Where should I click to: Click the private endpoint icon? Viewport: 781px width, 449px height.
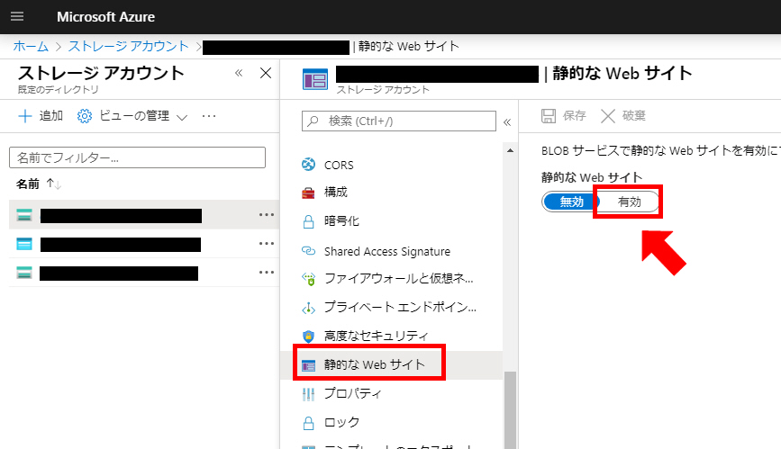[309, 309]
